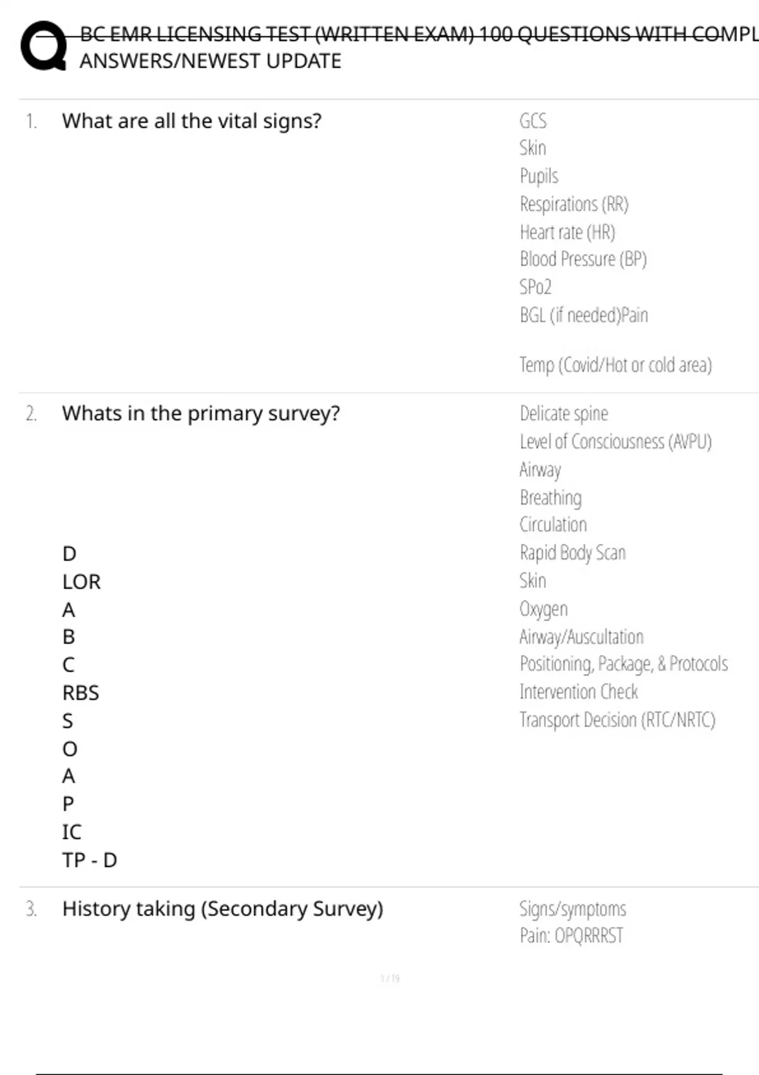
Task: Select 'Level of Consciousness (AVPU)' answer
Action: click(615, 441)
